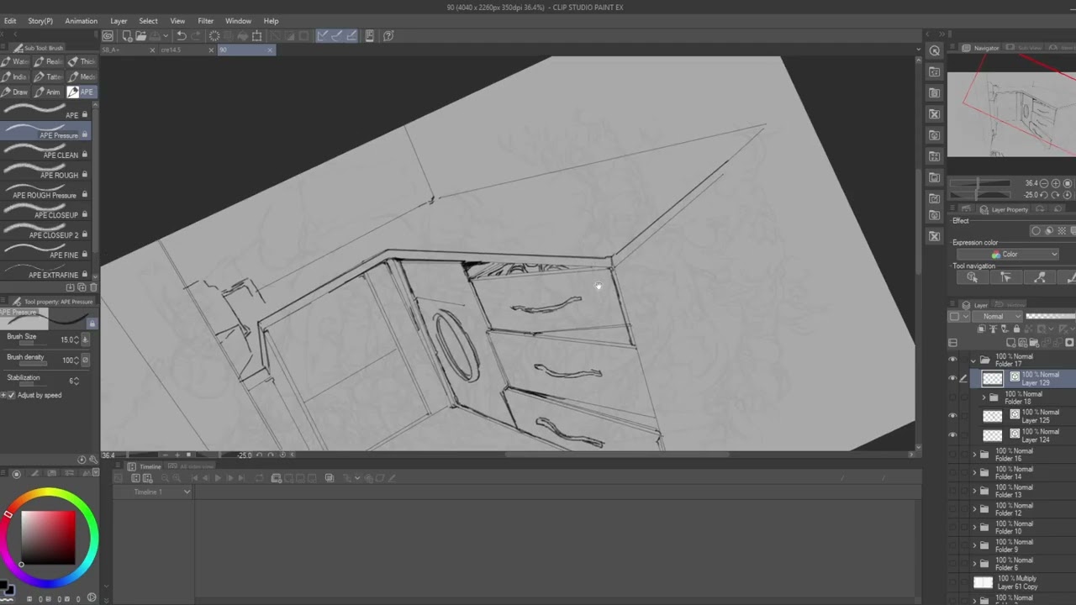
Task: Toggle snap to ruler icon in command bar
Action: click(x=323, y=36)
